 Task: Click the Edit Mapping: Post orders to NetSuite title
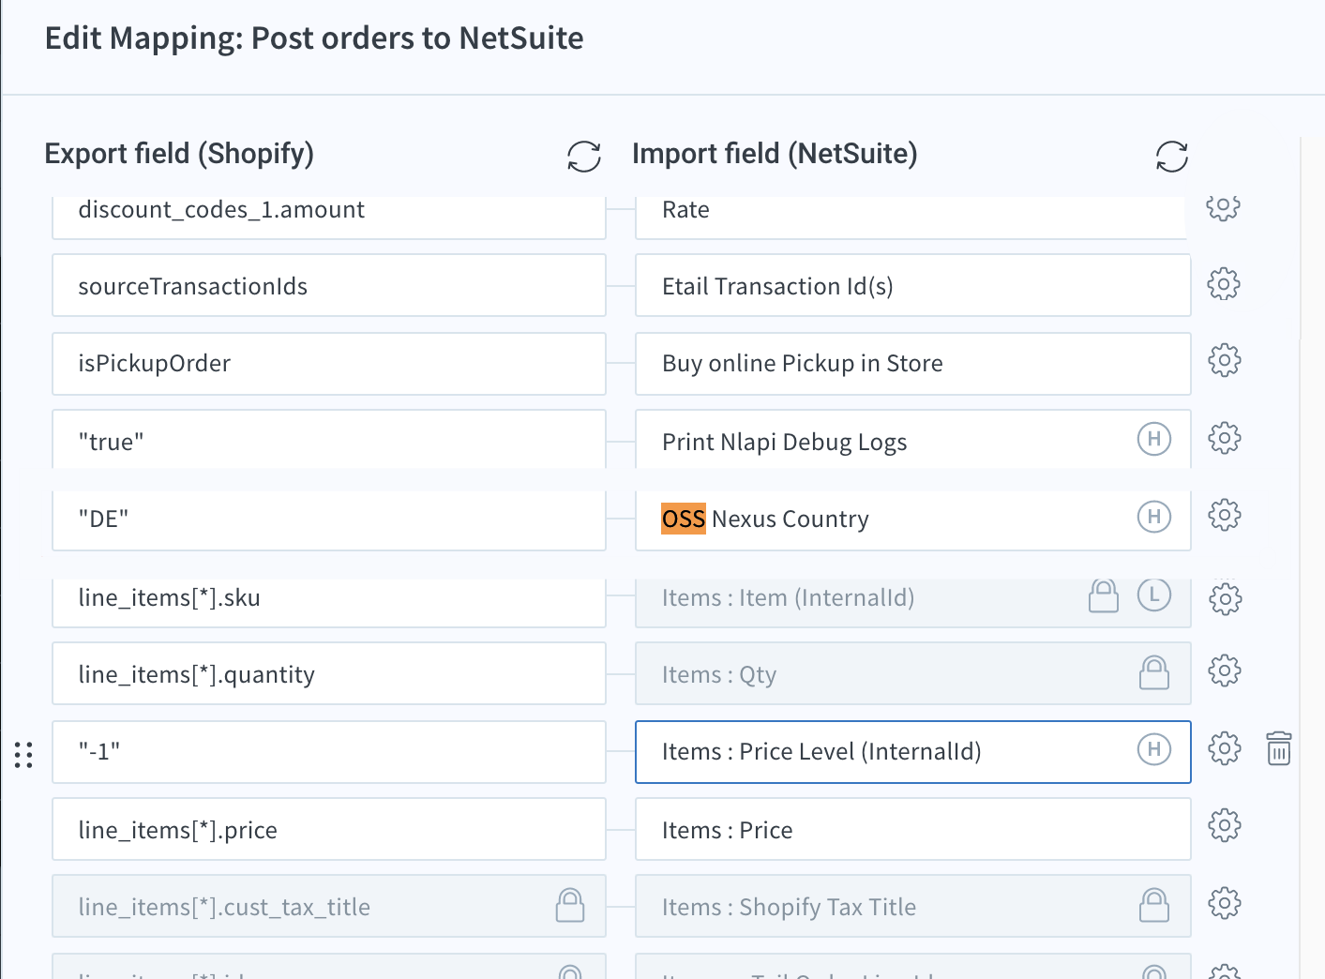[x=314, y=38]
